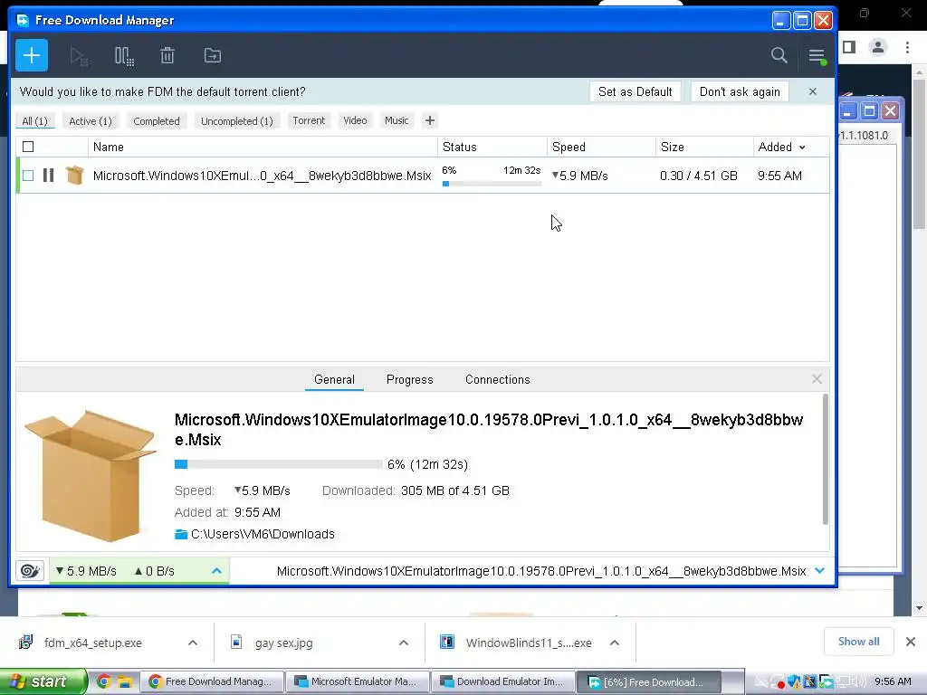Launch Chrome from quick launch icon
927x695 pixels.
103,681
